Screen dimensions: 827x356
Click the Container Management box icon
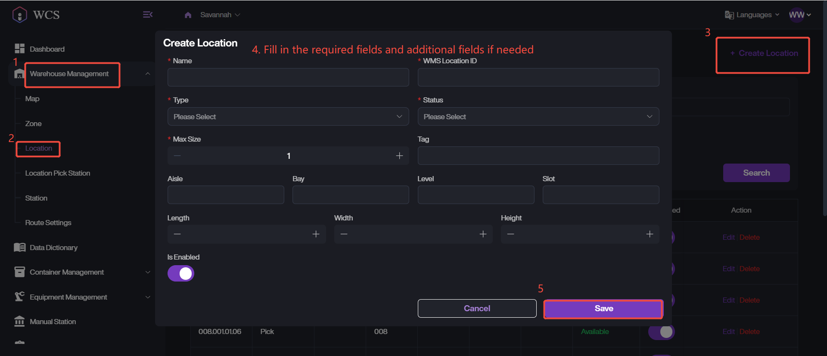pos(19,272)
